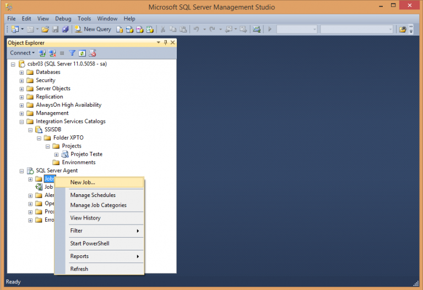The image size is (423, 290).
Task: Click the Start Debugging play icon
Action: (x=269, y=29)
